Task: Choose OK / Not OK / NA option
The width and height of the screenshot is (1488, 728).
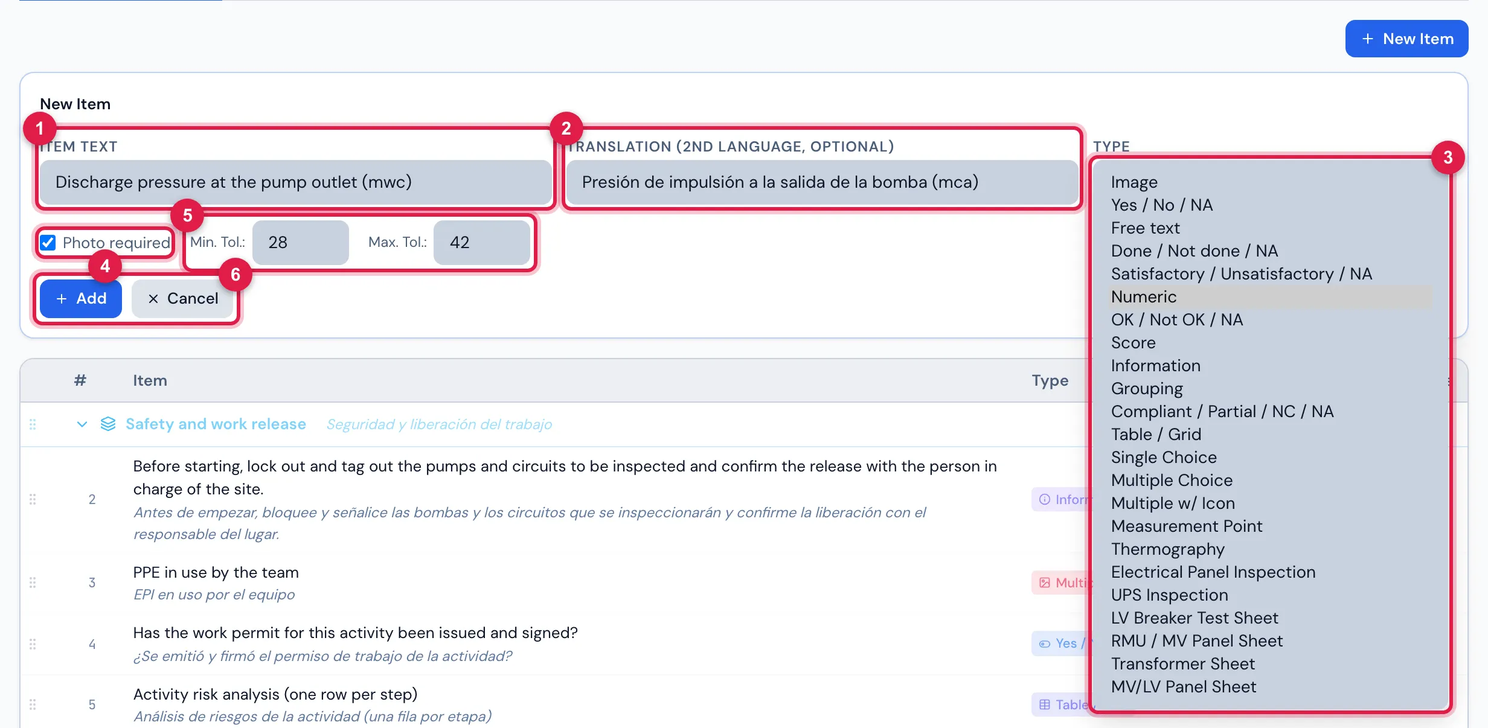Action: coord(1271,320)
